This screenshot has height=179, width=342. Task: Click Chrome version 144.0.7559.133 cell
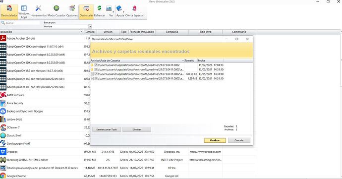click(108, 176)
